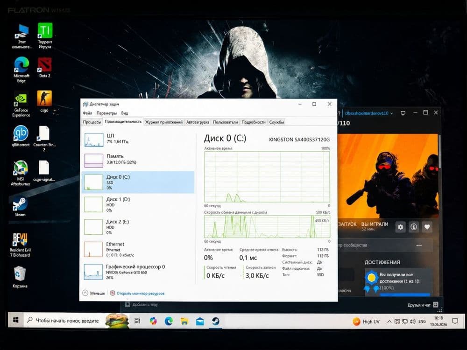Select the Память performance item
Screen dimensions: 467x350
point(138,160)
